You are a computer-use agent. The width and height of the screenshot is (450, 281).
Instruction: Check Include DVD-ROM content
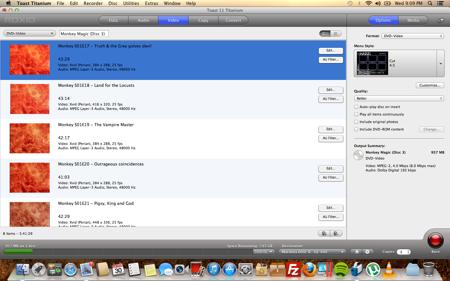click(x=356, y=129)
